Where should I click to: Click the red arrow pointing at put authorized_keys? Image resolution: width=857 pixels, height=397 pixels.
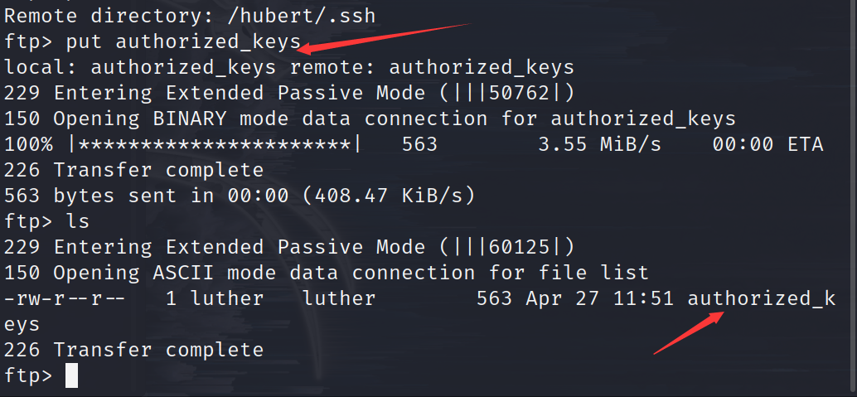click(x=386, y=38)
